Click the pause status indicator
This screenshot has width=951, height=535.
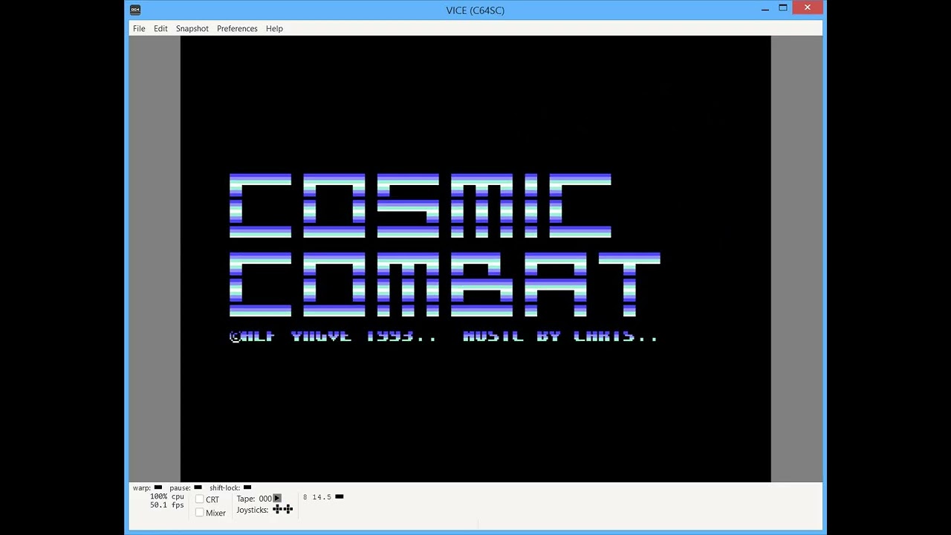point(198,487)
